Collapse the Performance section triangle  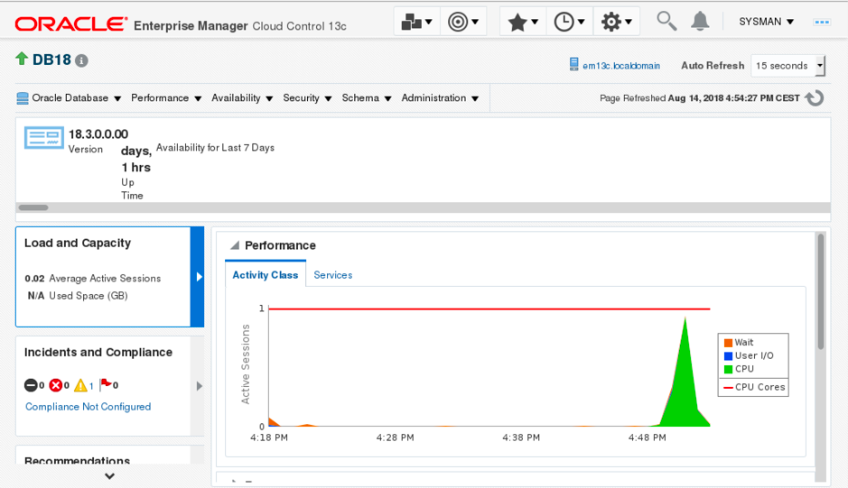235,245
